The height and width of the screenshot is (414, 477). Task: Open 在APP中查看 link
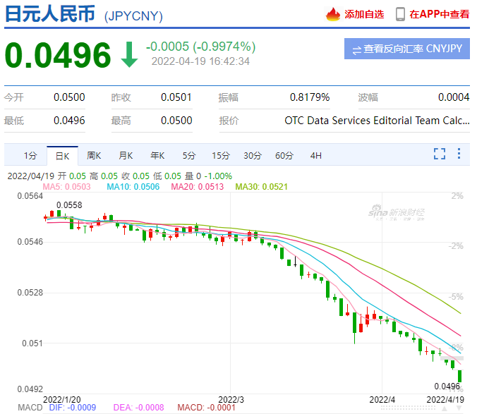click(x=440, y=14)
